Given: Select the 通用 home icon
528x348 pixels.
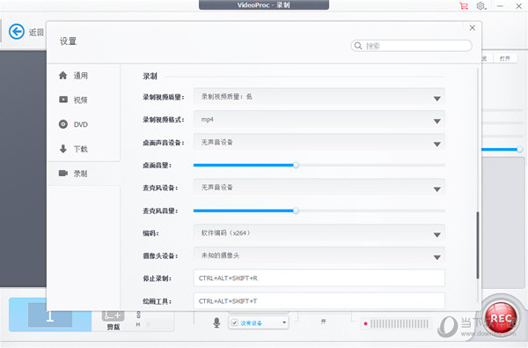Looking at the screenshot, I should [x=63, y=75].
